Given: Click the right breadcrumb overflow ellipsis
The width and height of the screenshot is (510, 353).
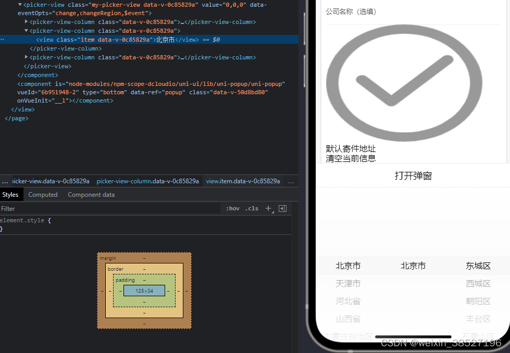Looking at the screenshot, I should tap(291, 181).
